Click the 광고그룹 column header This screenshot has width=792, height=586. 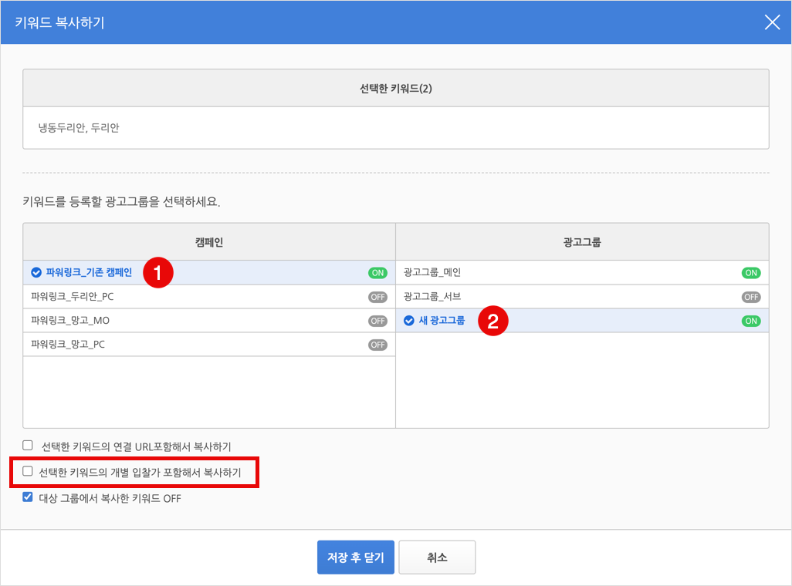tap(582, 242)
